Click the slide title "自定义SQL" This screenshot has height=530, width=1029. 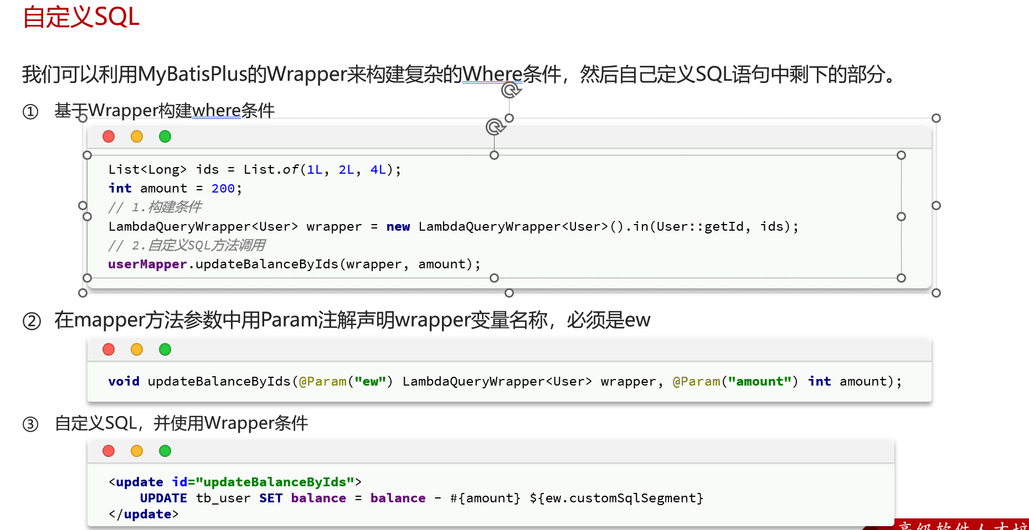click(81, 17)
